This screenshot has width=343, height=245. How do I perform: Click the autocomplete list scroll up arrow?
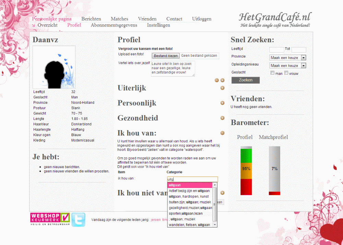click(x=215, y=185)
